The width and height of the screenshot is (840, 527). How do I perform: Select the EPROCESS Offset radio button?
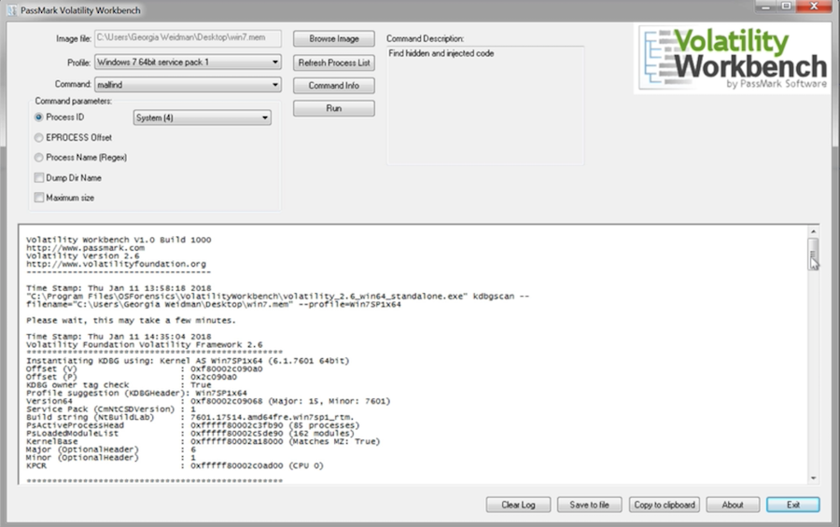pyautogui.click(x=38, y=138)
